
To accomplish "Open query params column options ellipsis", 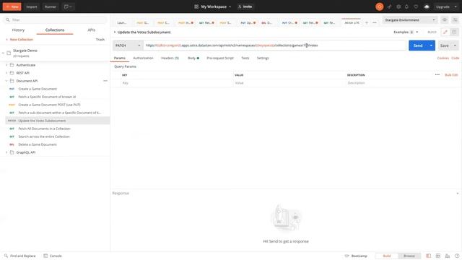I will [x=437, y=75].
